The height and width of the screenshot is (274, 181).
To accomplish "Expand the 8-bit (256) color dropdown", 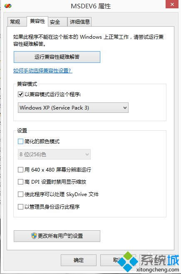I will 54,154.
